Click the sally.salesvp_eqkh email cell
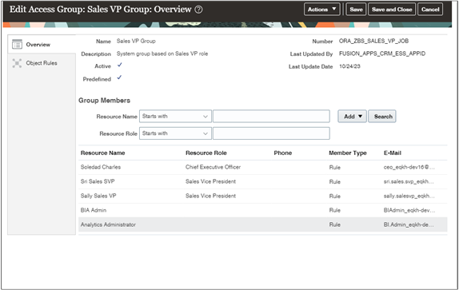Viewport: 459px width, 290px height. (x=409, y=196)
